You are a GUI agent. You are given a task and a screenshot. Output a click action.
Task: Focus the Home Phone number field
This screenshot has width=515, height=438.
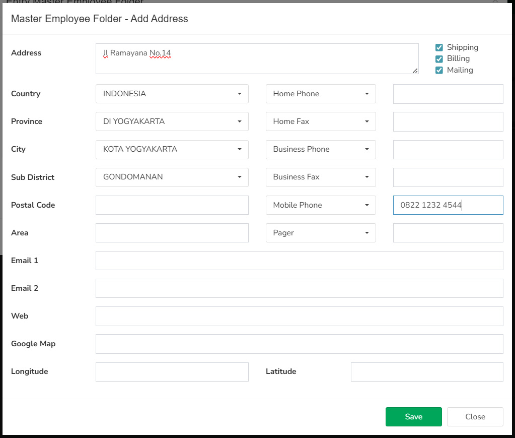tap(448, 94)
